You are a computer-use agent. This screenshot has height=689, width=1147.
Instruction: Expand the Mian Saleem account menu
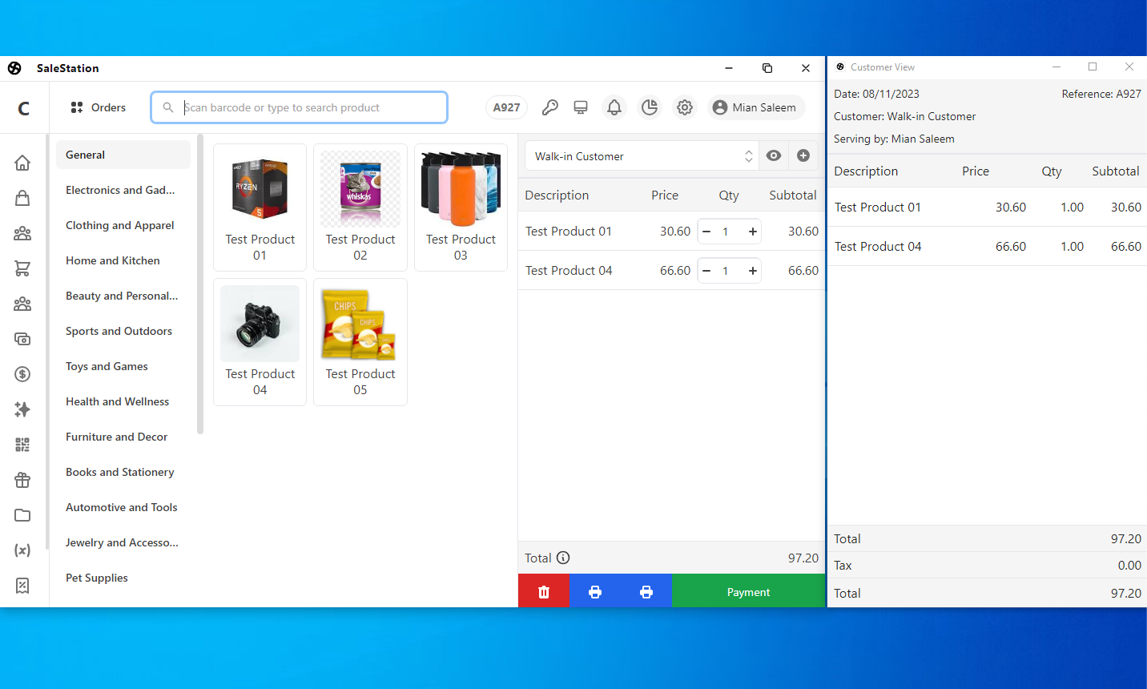coord(754,107)
